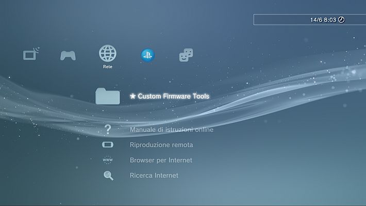Select the TV category icon
Viewport: 366px width, 206px height.
pyautogui.click(x=31, y=54)
